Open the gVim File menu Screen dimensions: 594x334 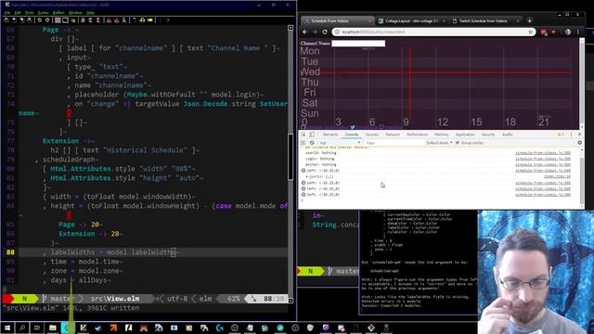(7, 13)
